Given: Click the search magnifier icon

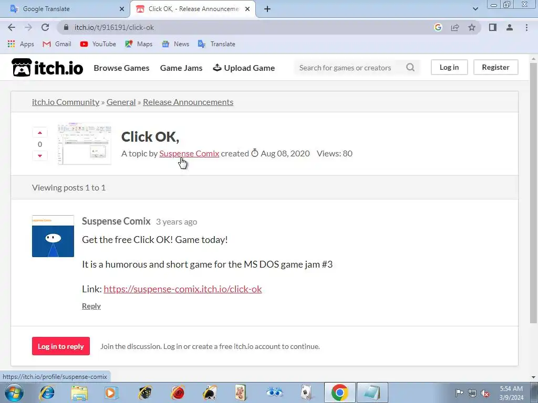Looking at the screenshot, I should click(x=410, y=67).
